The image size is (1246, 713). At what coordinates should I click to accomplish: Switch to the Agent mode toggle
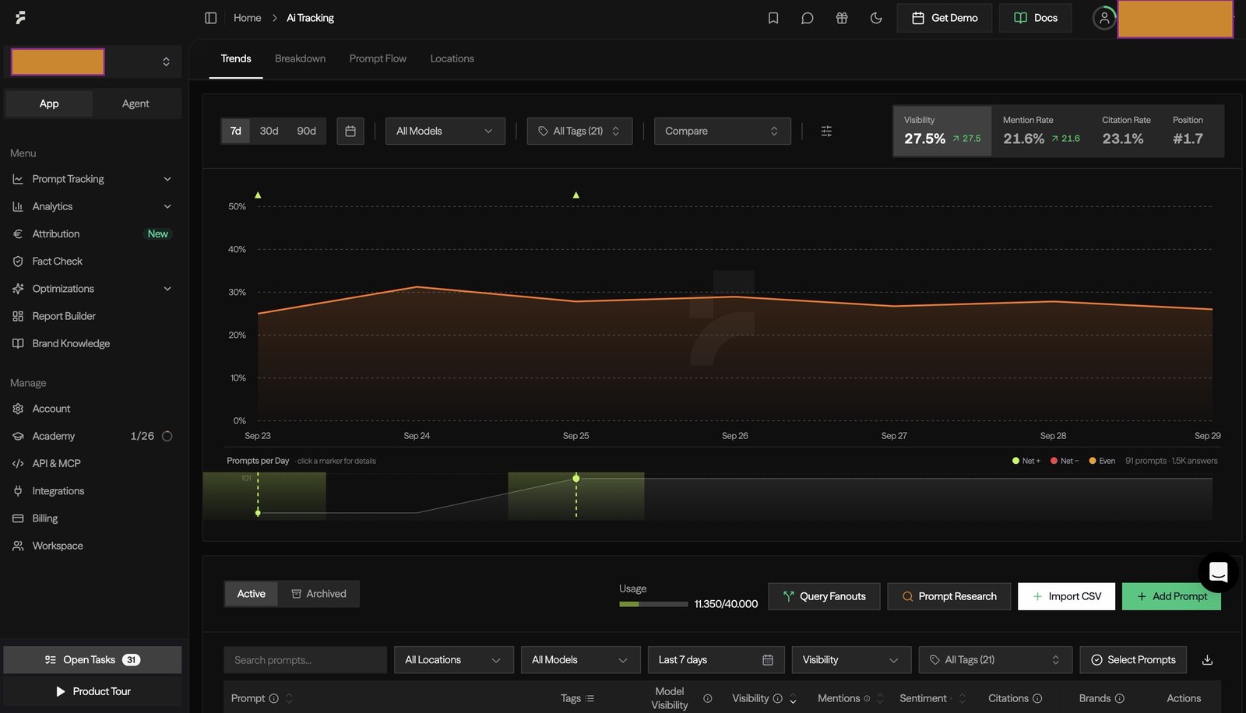tap(136, 104)
